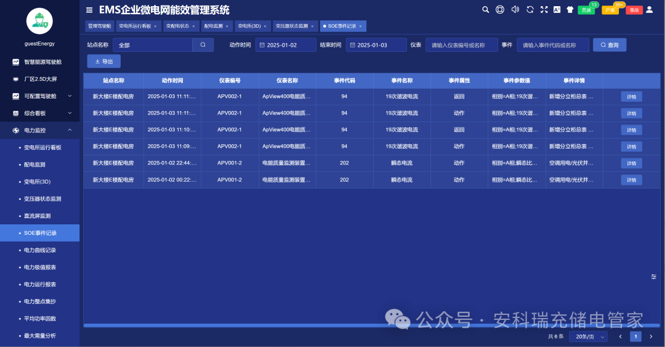Open the user profile icon
Image resolution: width=665 pixels, height=347 pixels.
tap(650, 9)
